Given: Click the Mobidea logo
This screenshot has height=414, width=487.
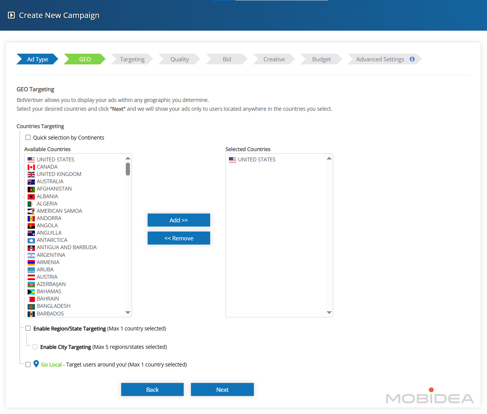Looking at the screenshot, I should pos(429,397).
